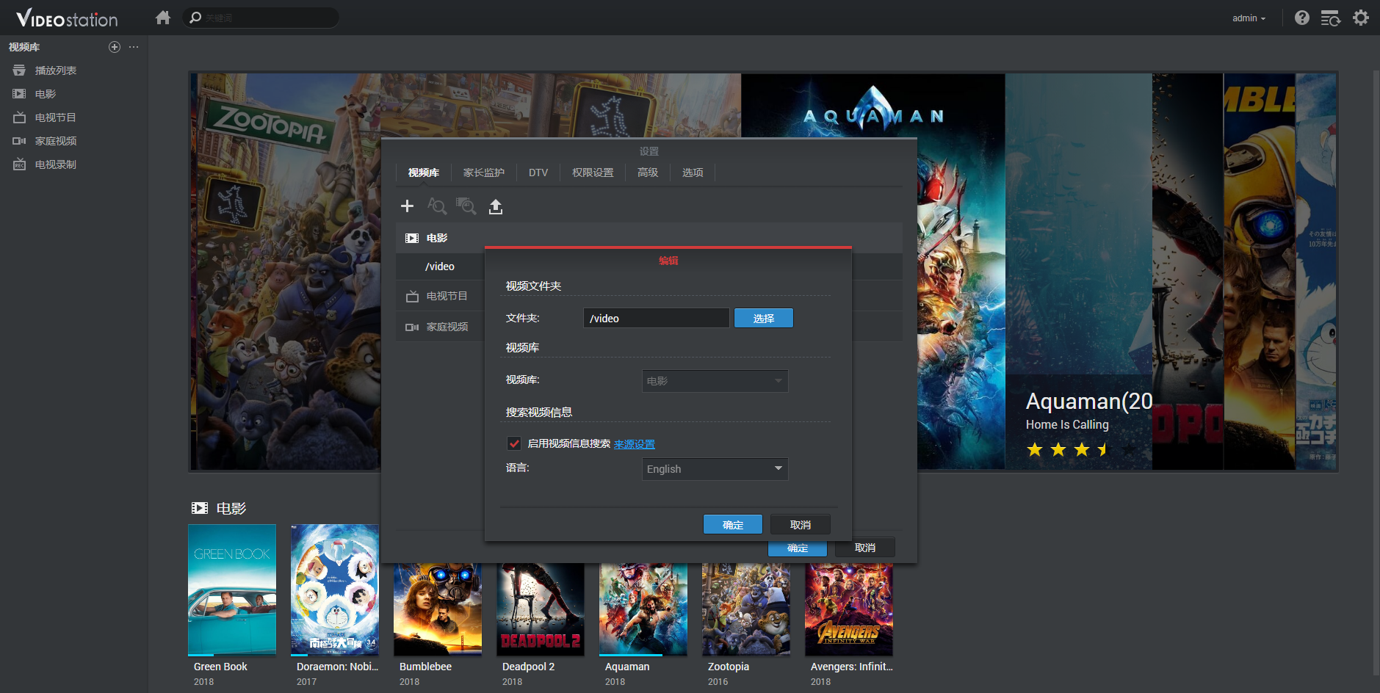Open 电视节目 in sidebar
Viewport: 1380px width, 693px height.
coord(56,117)
